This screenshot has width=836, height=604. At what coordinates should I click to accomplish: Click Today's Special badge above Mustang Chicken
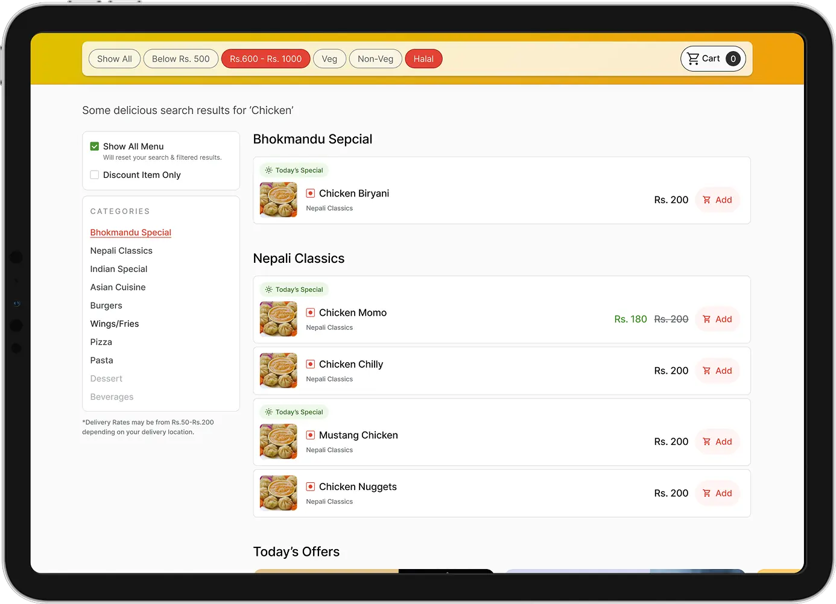coord(294,412)
